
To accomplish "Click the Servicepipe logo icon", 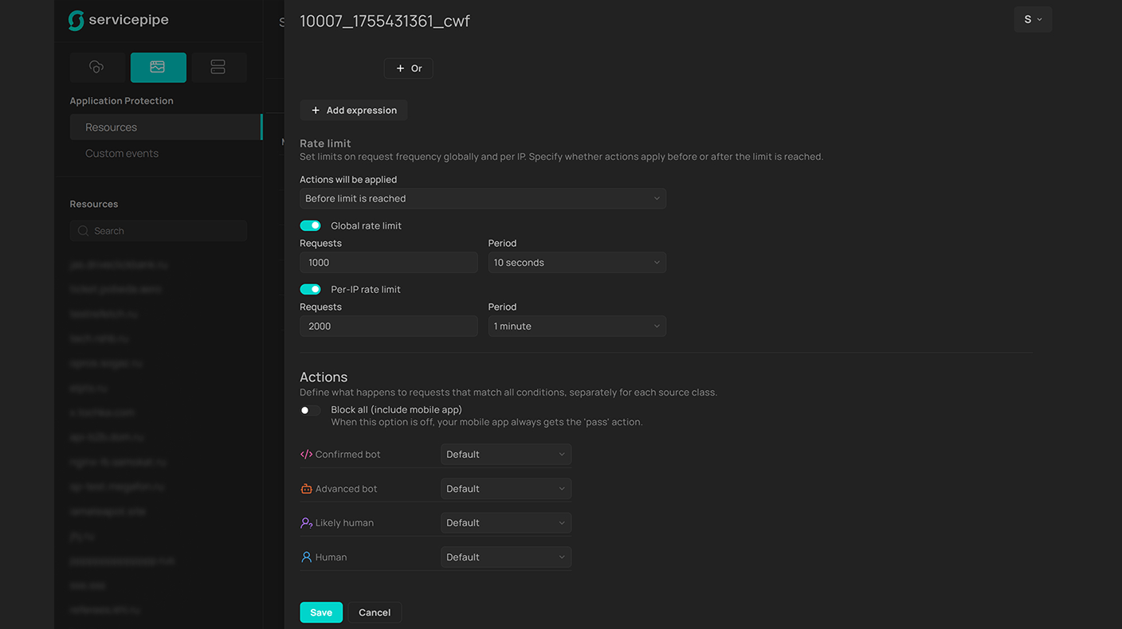I will click(76, 21).
